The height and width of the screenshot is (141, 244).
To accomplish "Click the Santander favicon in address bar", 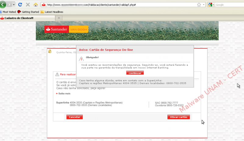I will 44,5.
